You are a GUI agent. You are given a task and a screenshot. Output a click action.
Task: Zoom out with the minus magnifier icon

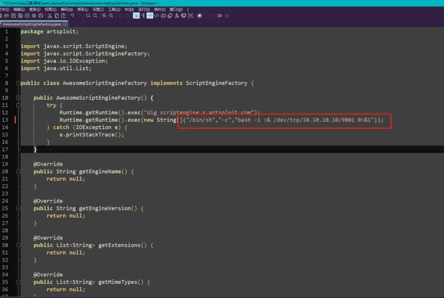111,16
